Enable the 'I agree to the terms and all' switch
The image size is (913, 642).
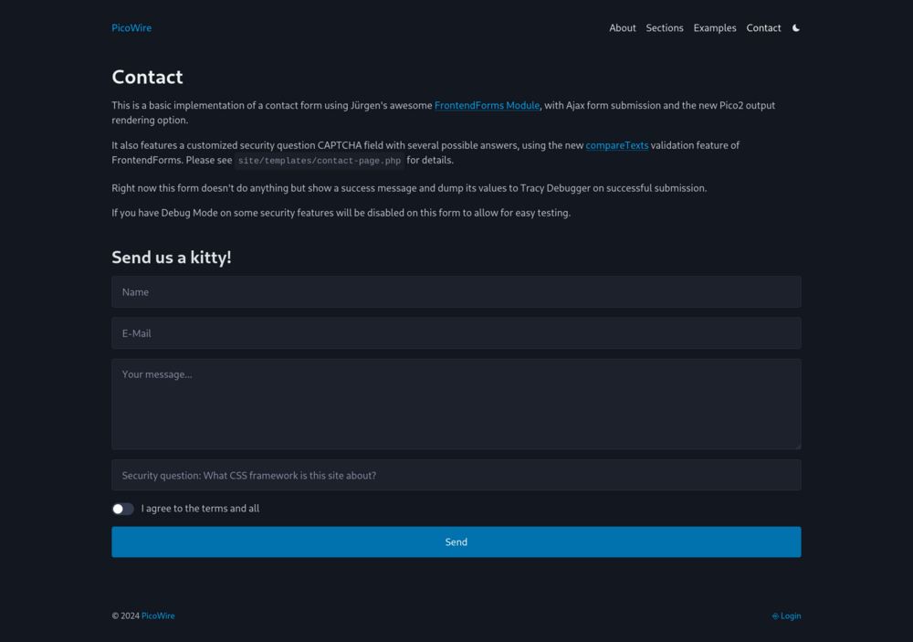click(122, 508)
